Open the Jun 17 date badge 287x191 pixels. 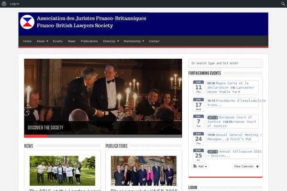tap(199, 105)
